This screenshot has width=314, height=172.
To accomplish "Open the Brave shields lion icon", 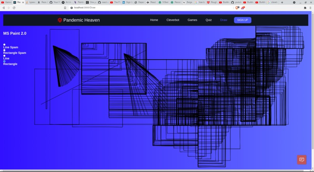I will (x=237, y=8).
